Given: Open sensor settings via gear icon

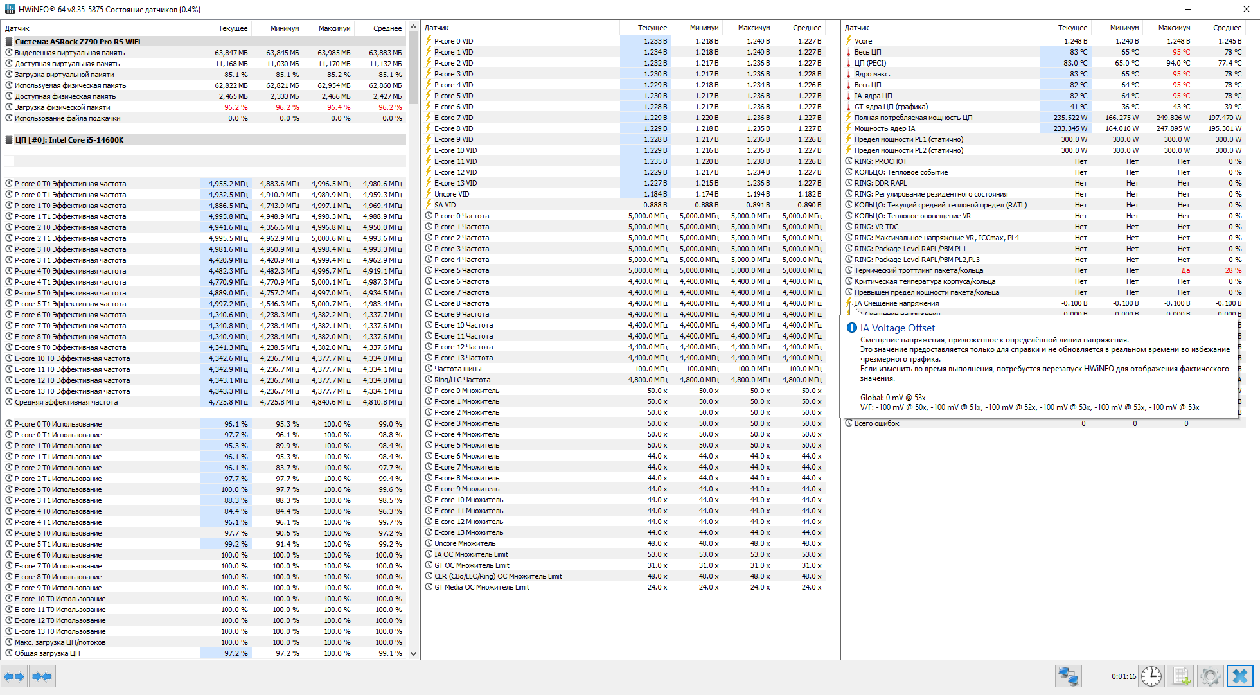Looking at the screenshot, I should tap(1210, 676).
